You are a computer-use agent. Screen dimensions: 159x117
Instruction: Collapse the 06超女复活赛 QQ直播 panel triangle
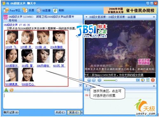point(86,17)
